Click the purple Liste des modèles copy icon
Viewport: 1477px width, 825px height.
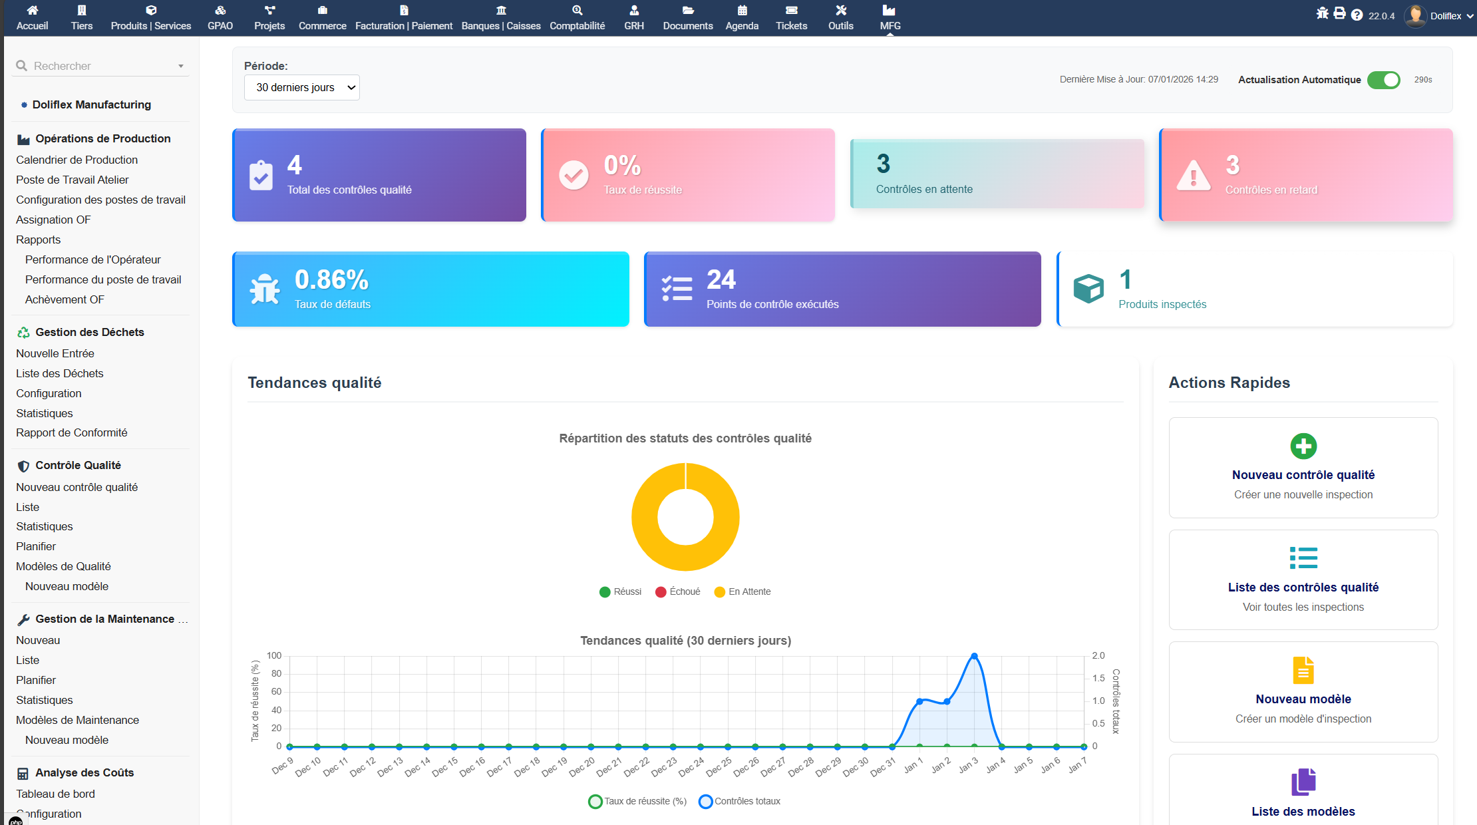1303,782
